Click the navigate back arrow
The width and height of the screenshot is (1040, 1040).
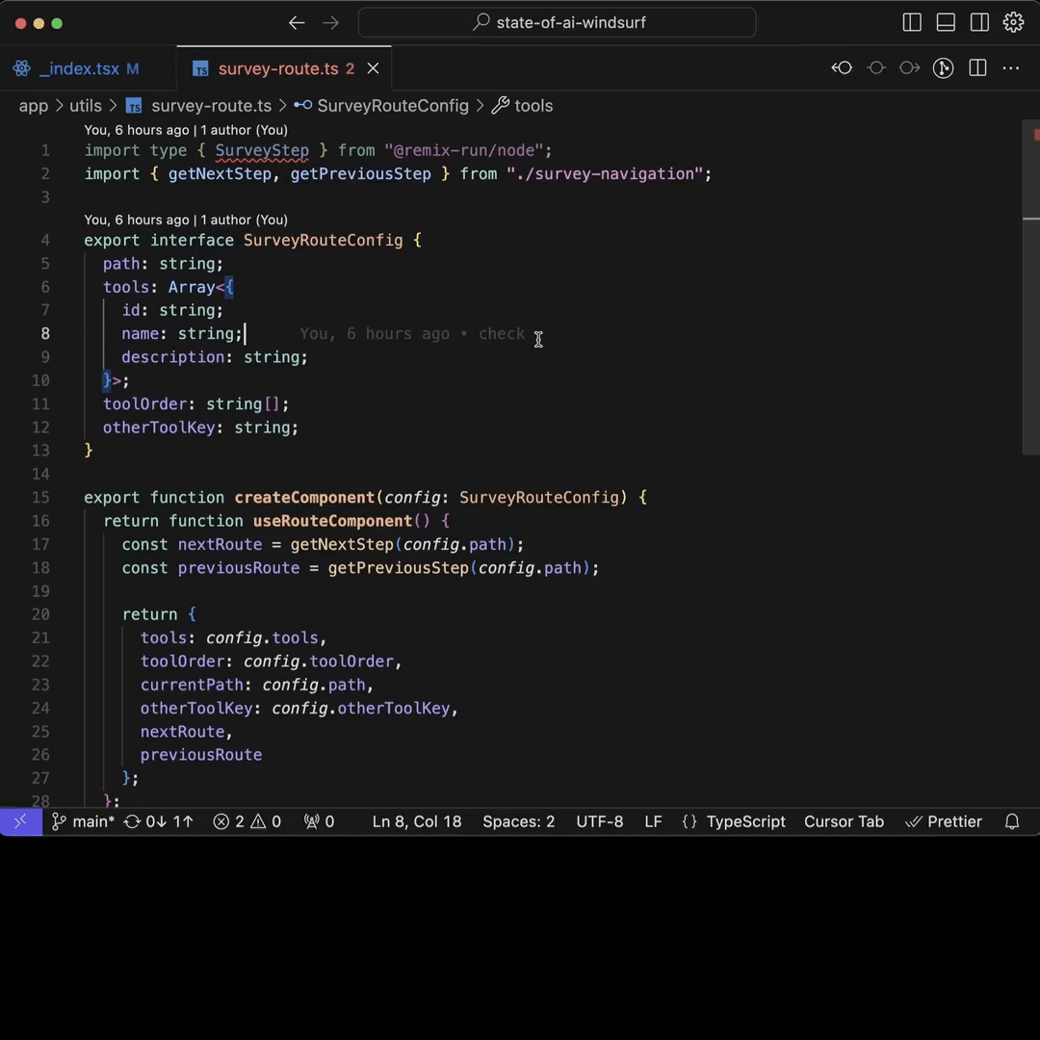(297, 23)
